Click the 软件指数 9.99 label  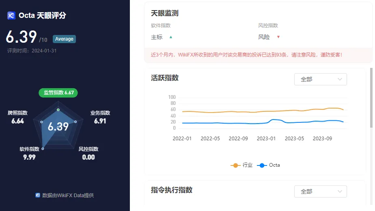click(x=29, y=153)
